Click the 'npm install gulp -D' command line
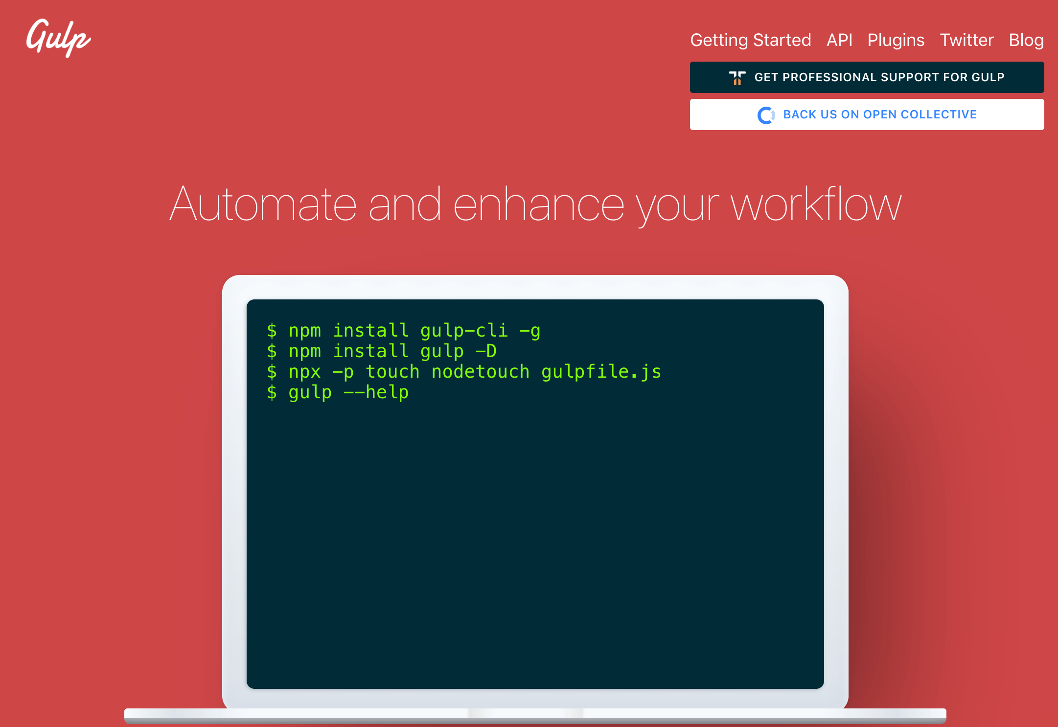Image resolution: width=1058 pixels, height=727 pixels. click(382, 351)
